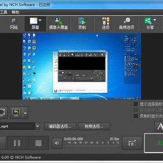Take a snapshot with the camera icon
The image size is (163, 163).
point(132,143)
